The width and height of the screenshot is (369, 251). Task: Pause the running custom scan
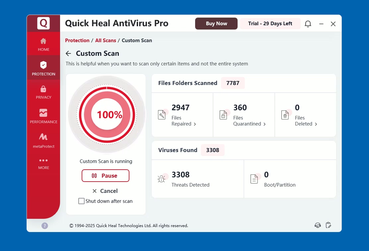click(x=106, y=176)
